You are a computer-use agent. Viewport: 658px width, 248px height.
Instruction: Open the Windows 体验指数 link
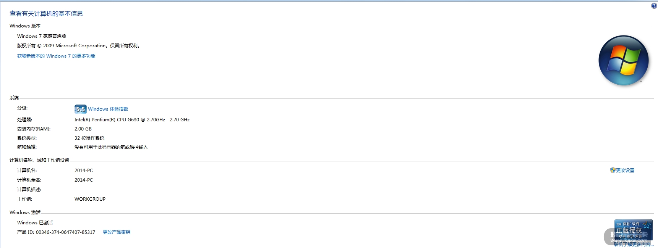[x=108, y=109]
